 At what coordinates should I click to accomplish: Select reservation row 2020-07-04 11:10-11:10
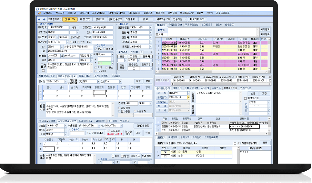tap(212, 54)
